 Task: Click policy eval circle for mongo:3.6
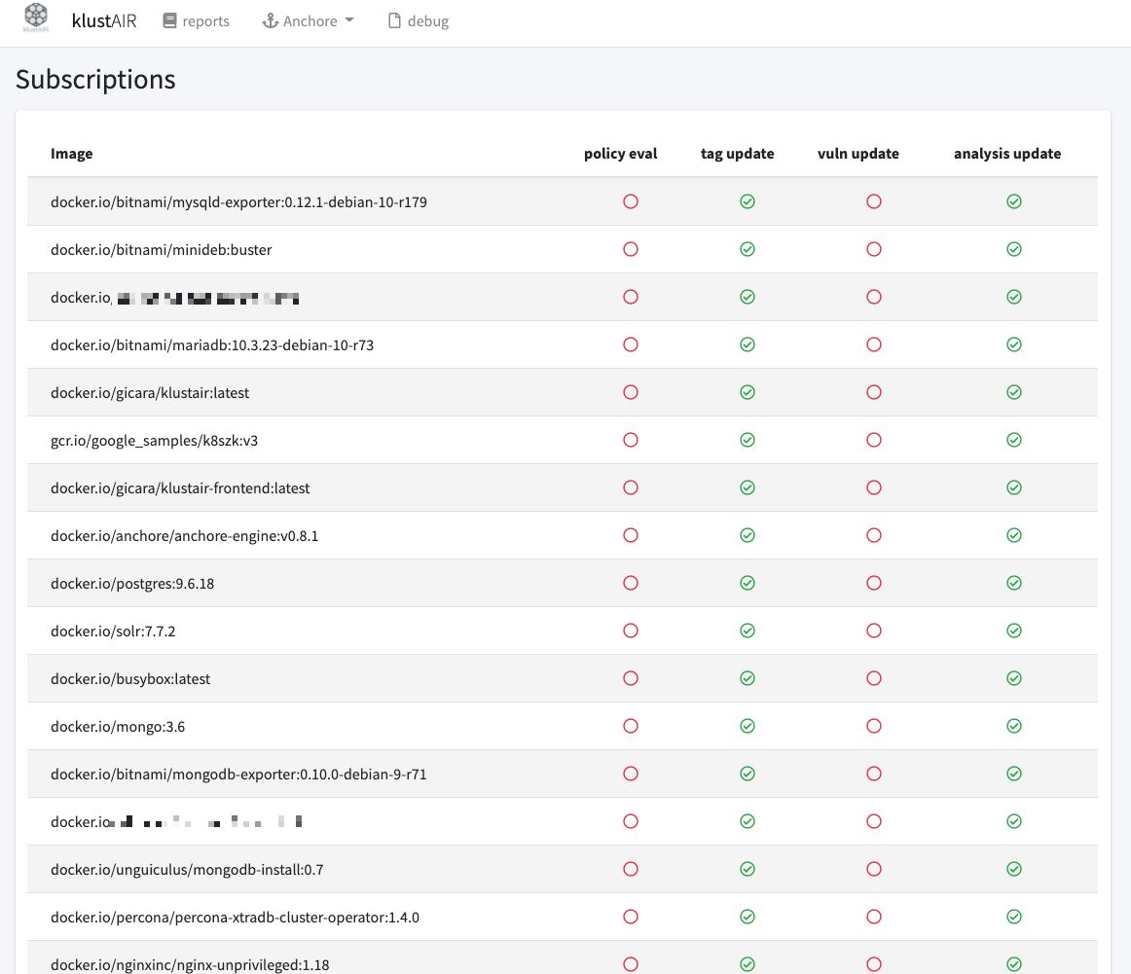(631, 725)
